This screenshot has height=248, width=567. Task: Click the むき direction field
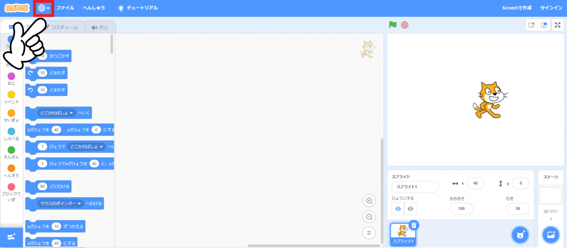coord(518,209)
